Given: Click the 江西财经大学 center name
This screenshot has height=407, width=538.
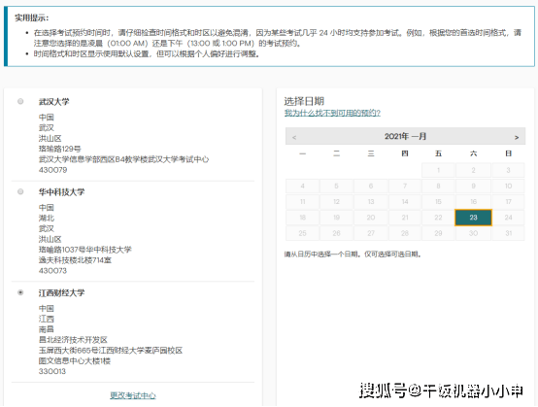Looking at the screenshot, I should click(61, 292).
